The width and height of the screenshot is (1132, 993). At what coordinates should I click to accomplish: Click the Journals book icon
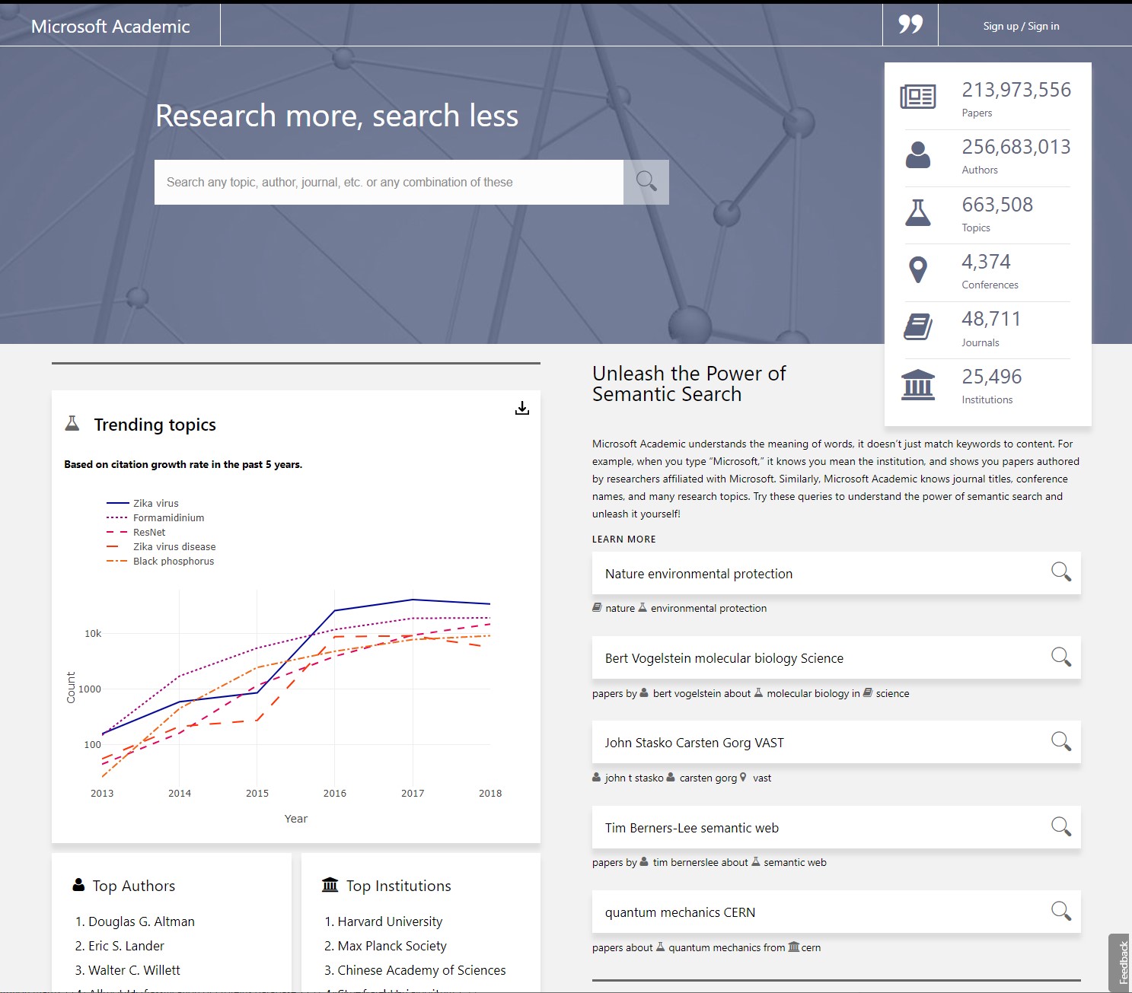(918, 327)
